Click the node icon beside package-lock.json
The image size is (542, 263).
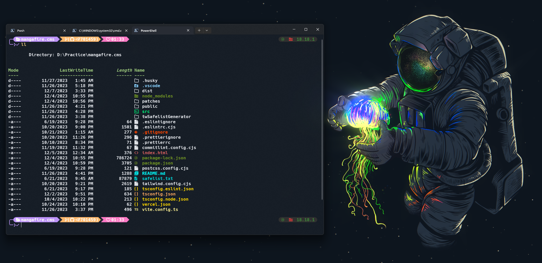[x=136, y=158]
